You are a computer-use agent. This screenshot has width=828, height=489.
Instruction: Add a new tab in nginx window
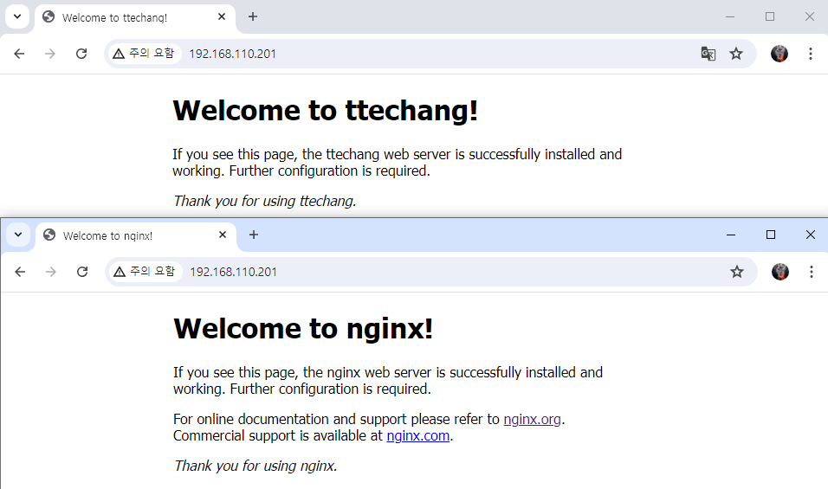pos(254,235)
